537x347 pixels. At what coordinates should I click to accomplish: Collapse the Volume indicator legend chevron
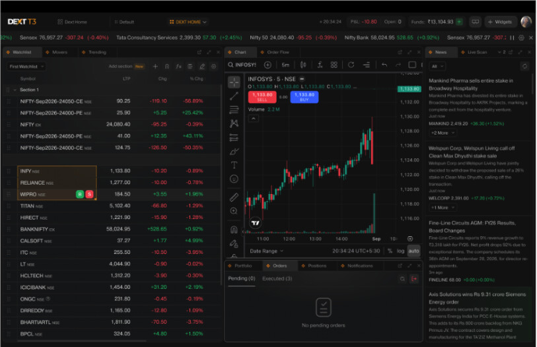pos(254,118)
